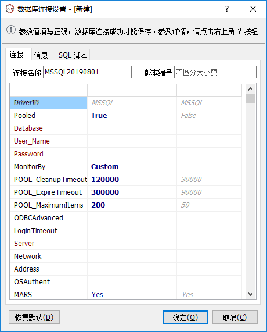Click the 恢复默认(D) button
Image resolution: width=267 pixels, height=332 pixels.
click(34, 317)
